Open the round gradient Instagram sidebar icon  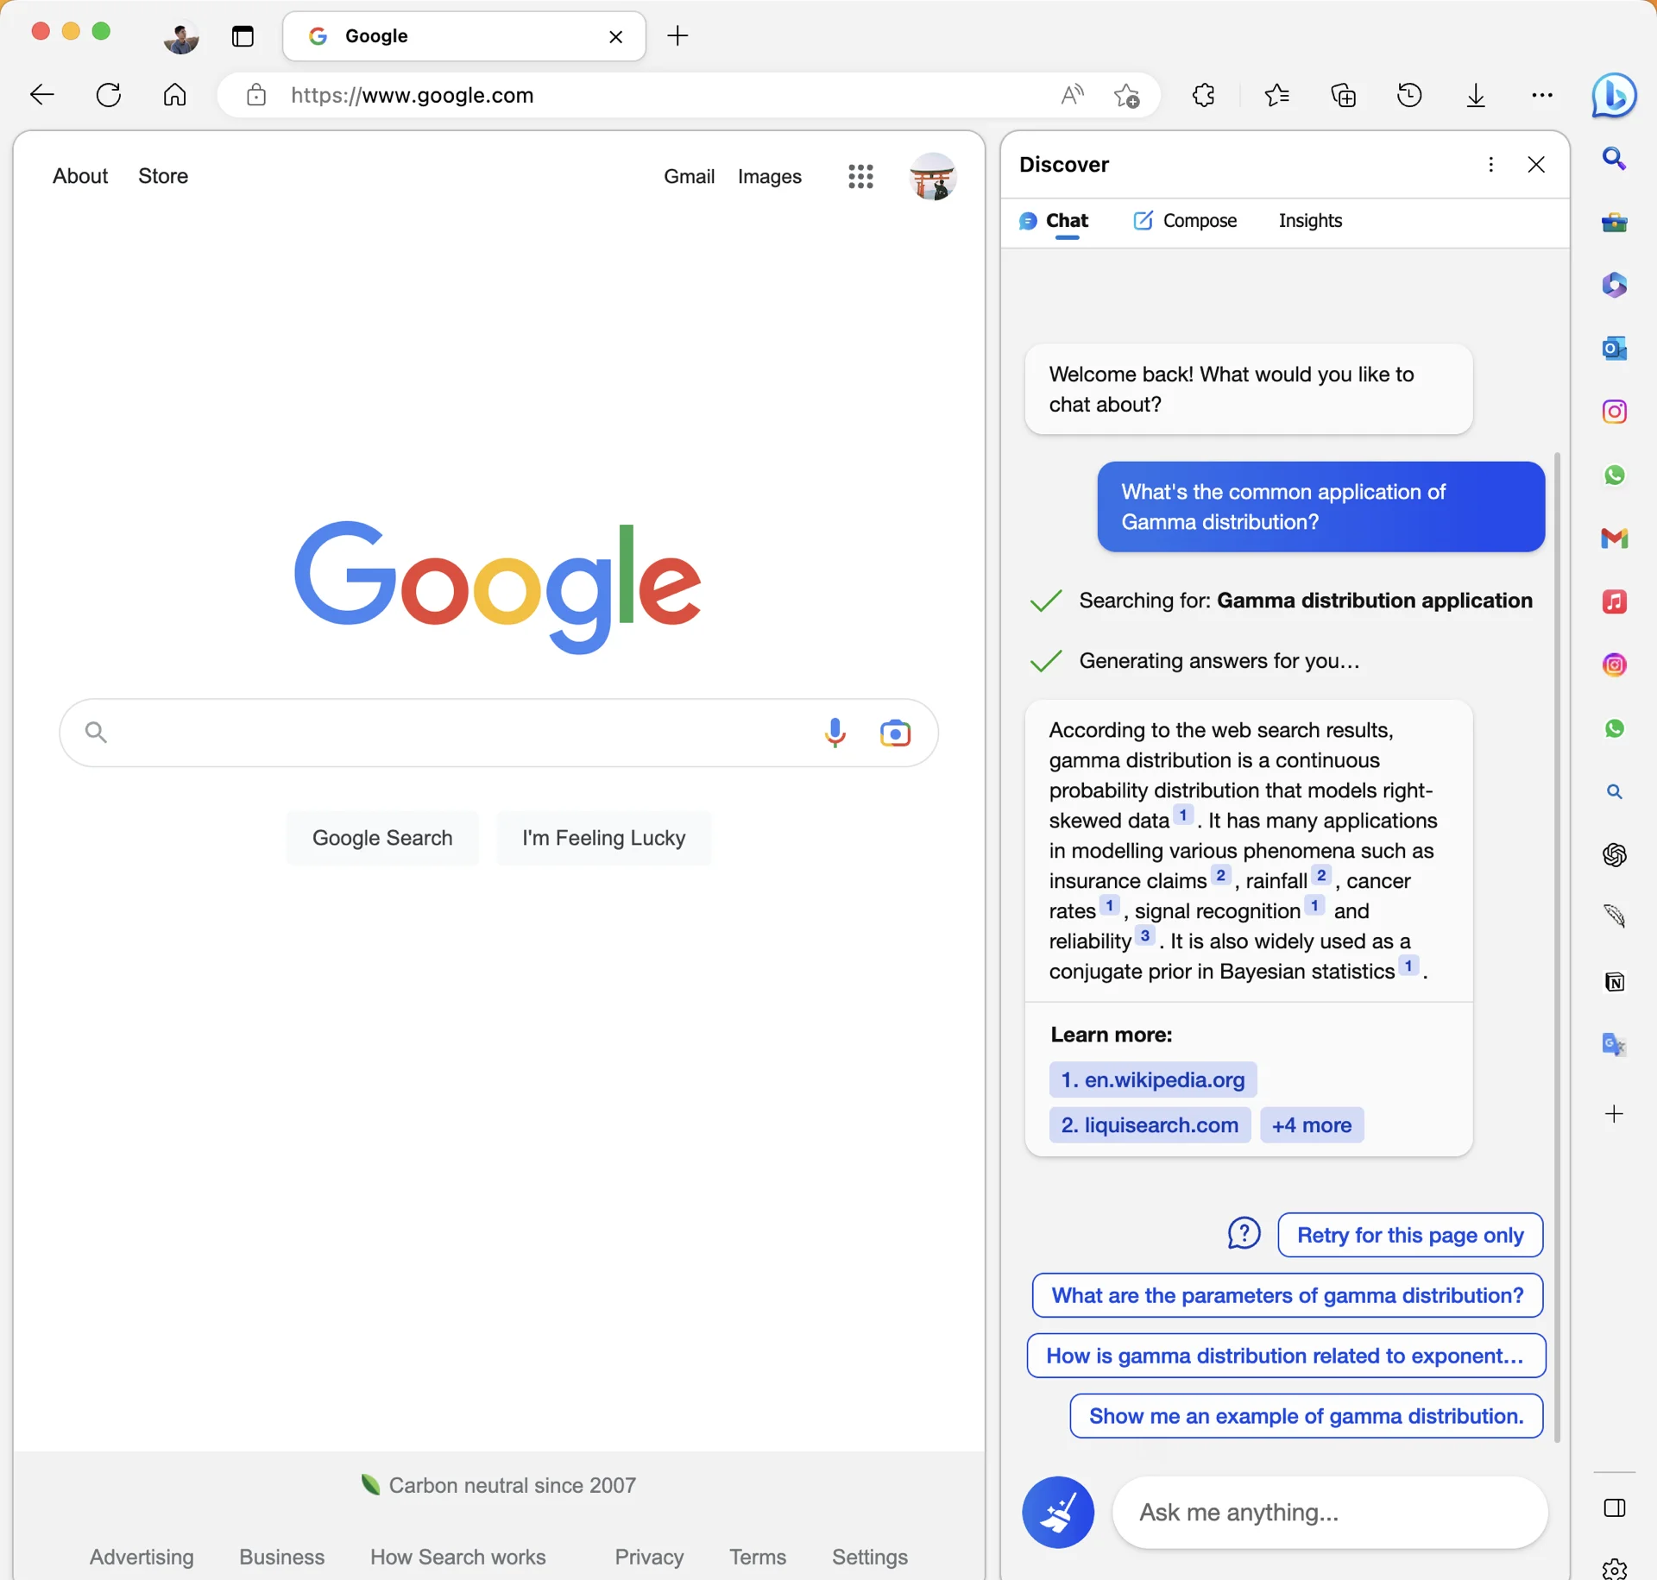1614,664
